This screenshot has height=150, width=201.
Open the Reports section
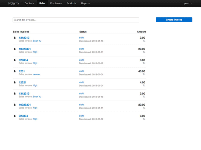[85, 3]
